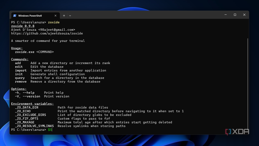Image resolution: width=259 pixels, height=146 pixels.
Task: Click the 'add' command row
Action: 62,63
